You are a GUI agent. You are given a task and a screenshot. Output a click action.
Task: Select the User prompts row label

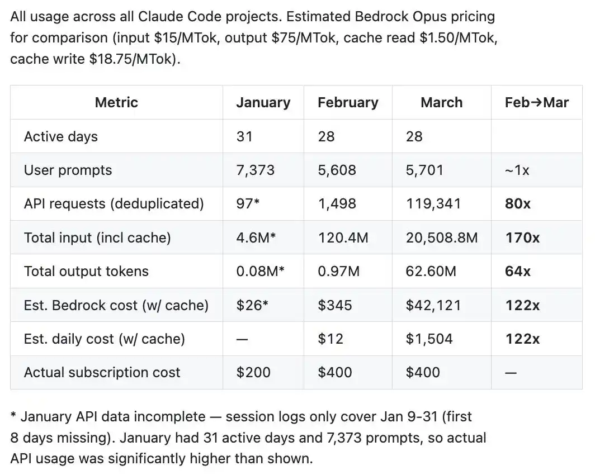(68, 170)
